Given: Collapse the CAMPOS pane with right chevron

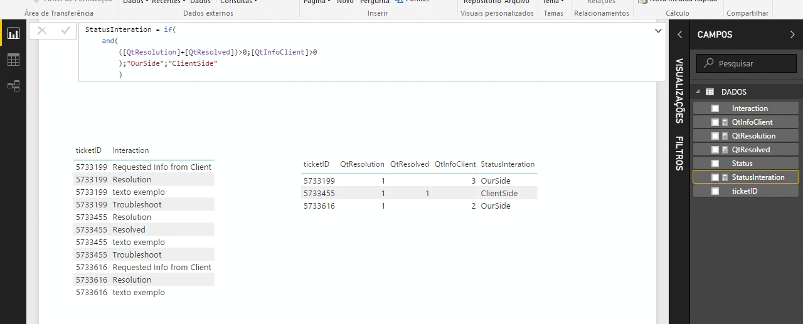Looking at the screenshot, I should pos(792,35).
